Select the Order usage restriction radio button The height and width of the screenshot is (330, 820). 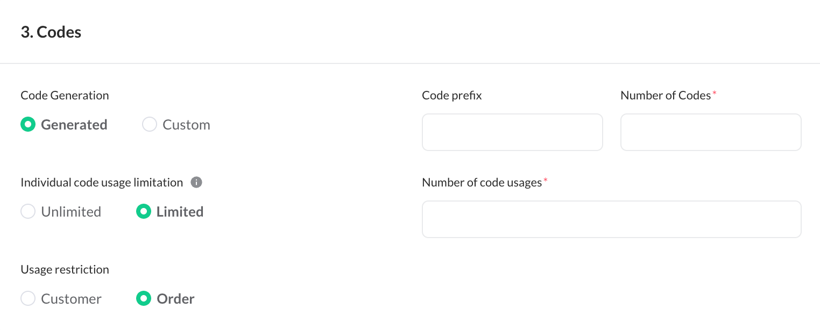pyautogui.click(x=144, y=299)
